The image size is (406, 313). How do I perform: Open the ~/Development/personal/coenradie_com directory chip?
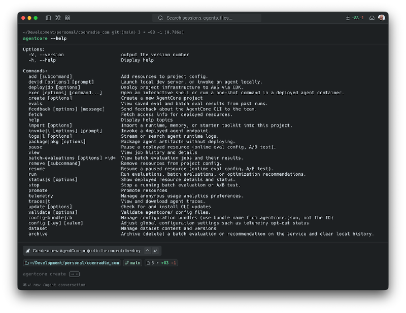click(72, 263)
